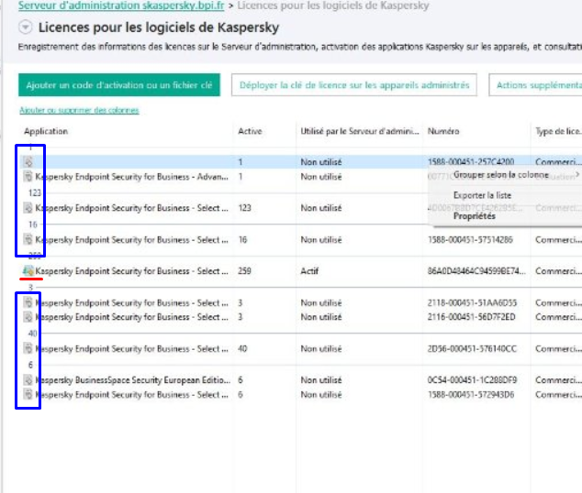Click Ajouter un code d'activation ou un fichier clé

119,85
